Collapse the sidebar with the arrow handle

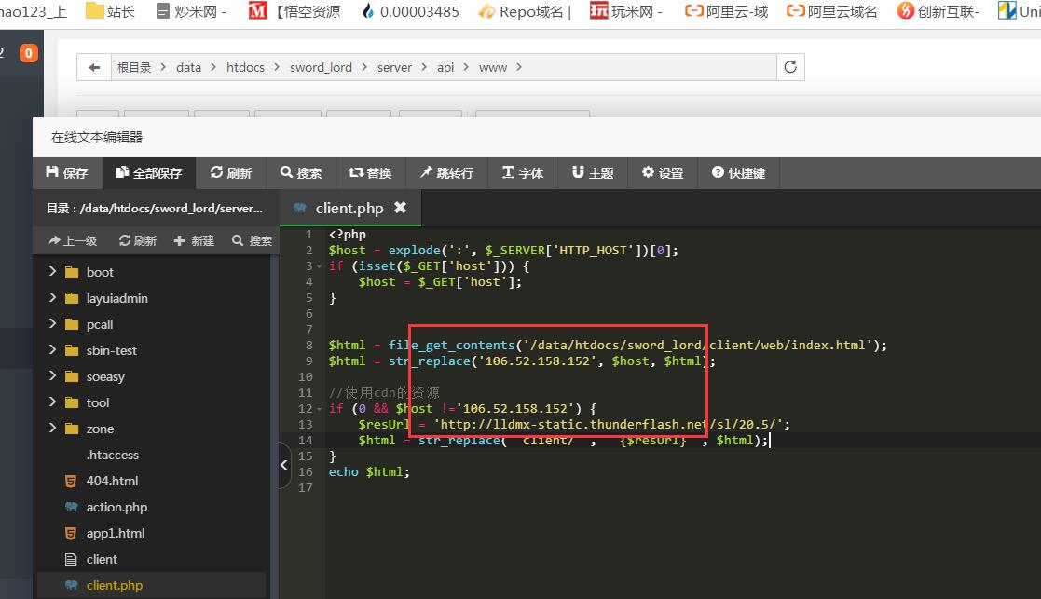pos(284,467)
